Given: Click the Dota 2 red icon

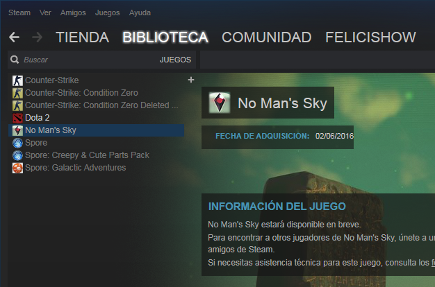Looking at the screenshot, I should [x=17, y=118].
